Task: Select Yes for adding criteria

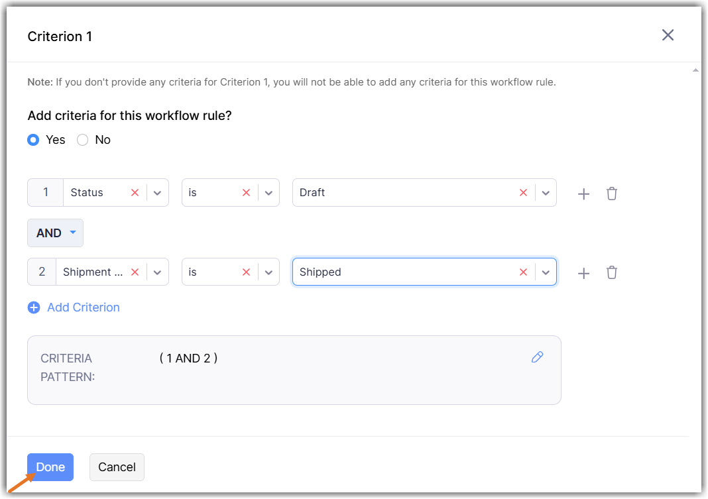Action: [33, 140]
